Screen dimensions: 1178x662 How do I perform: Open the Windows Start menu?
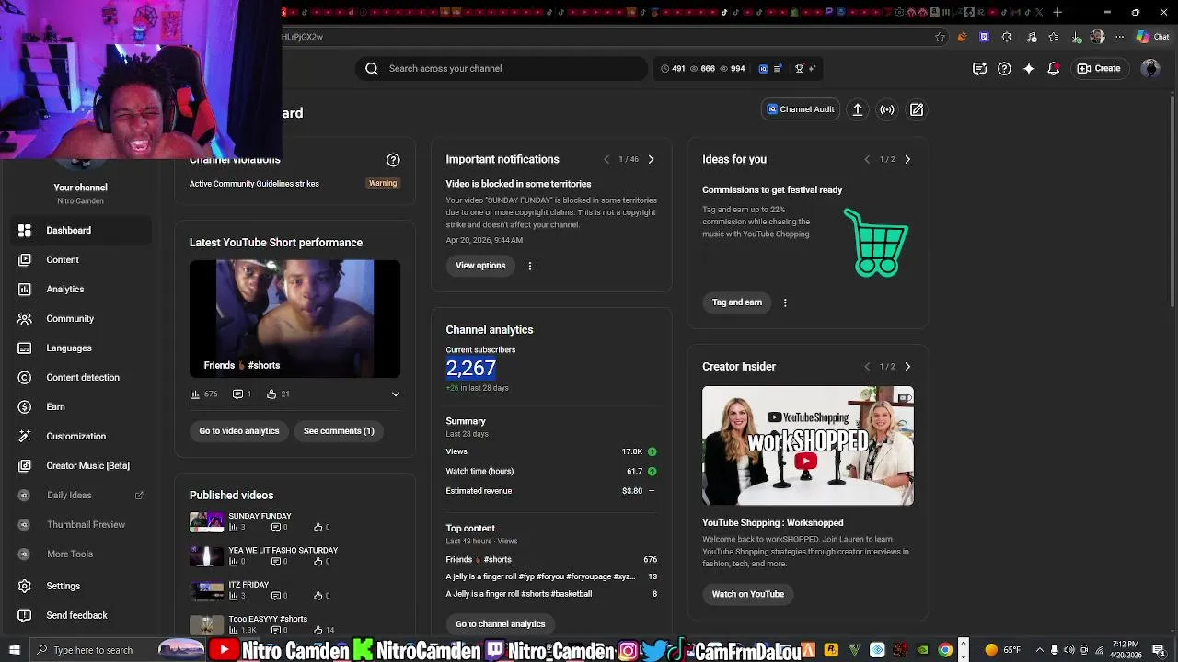14,650
